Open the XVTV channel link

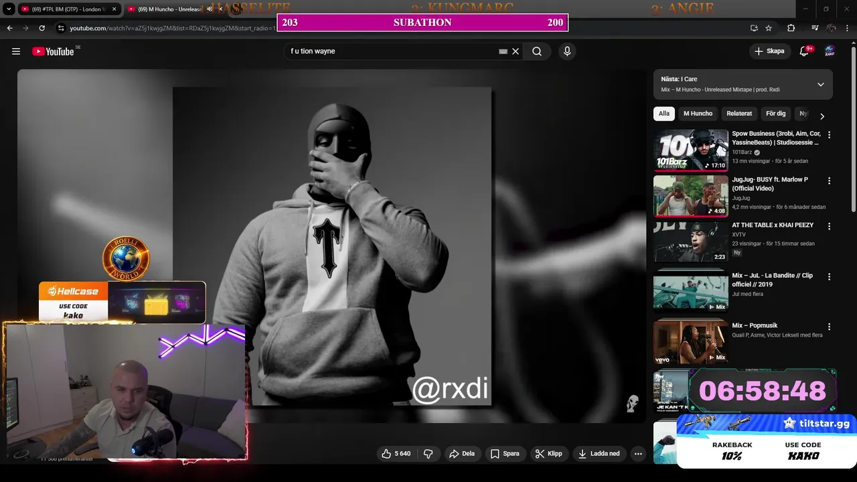pyautogui.click(x=739, y=234)
